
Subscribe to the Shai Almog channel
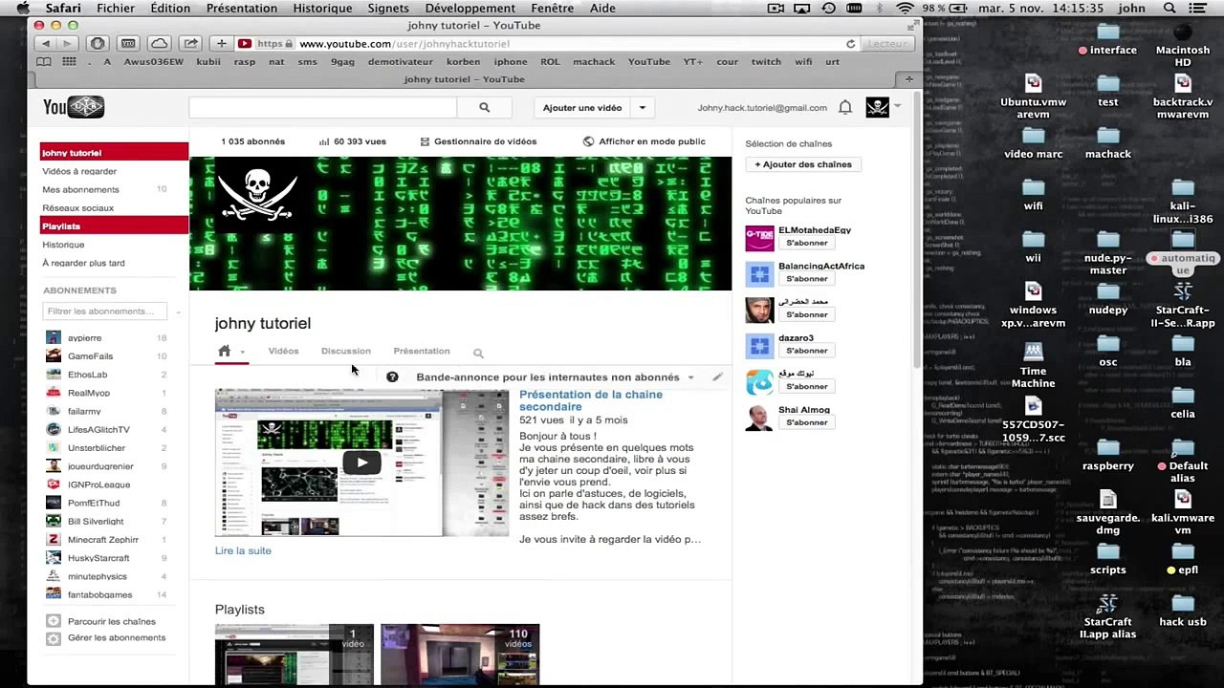tap(807, 422)
